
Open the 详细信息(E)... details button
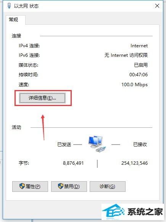42,98
